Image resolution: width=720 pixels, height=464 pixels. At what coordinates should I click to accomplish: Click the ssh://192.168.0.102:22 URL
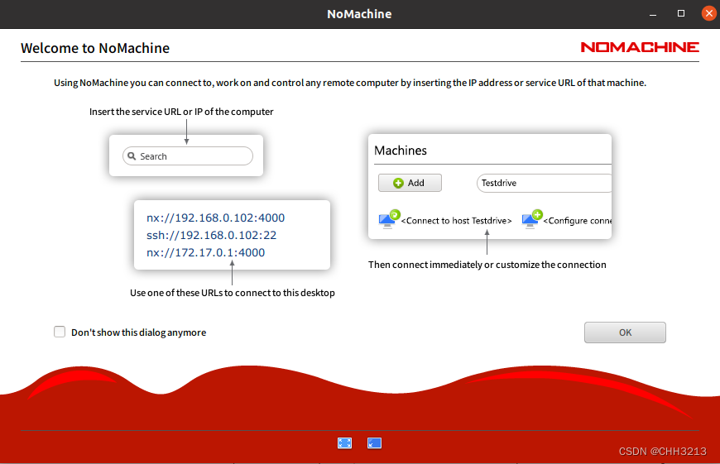click(x=211, y=235)
